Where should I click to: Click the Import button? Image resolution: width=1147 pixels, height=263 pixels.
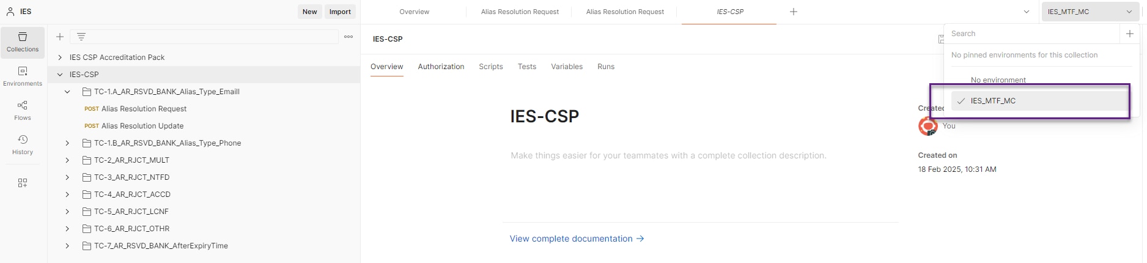[340, 12]
